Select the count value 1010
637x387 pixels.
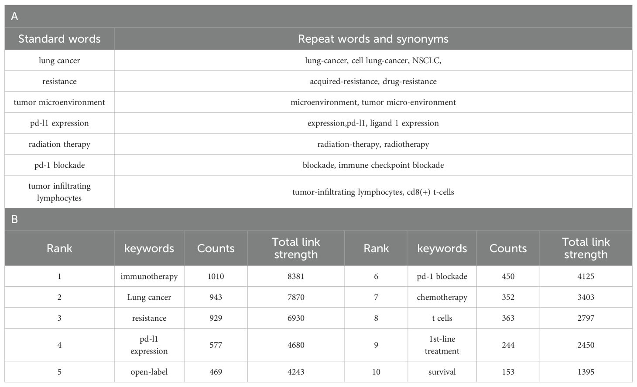click(x=216, y=276)
